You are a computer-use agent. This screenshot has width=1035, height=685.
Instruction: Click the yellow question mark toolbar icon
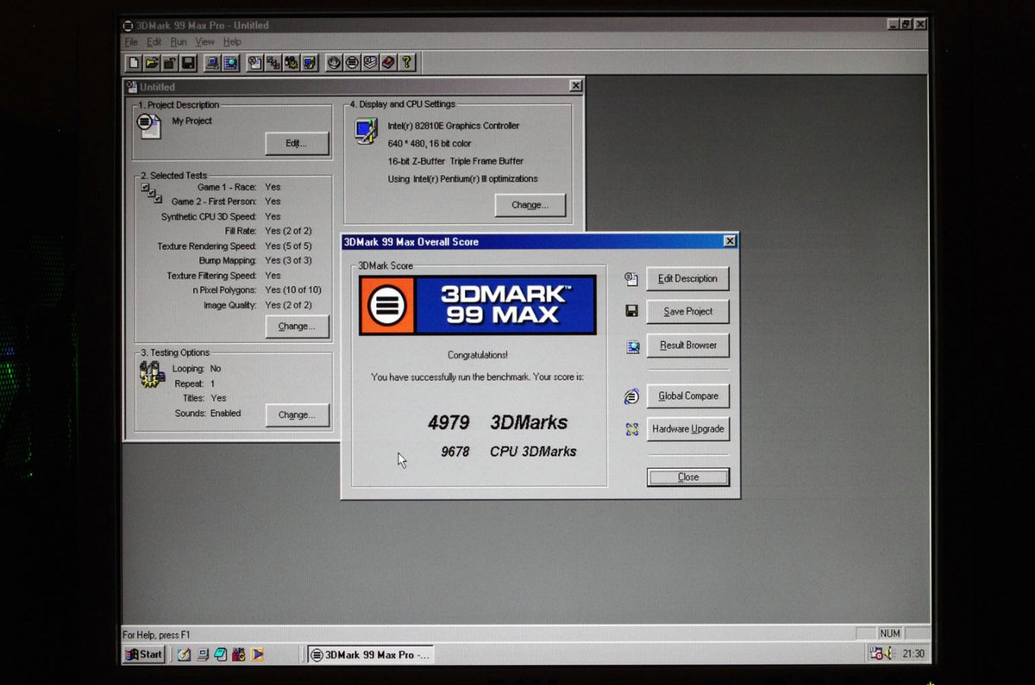click(x=406, y=63)
